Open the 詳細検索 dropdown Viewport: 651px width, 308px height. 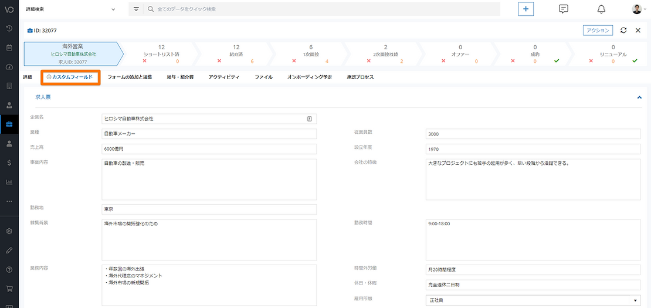tap(72, 9)
